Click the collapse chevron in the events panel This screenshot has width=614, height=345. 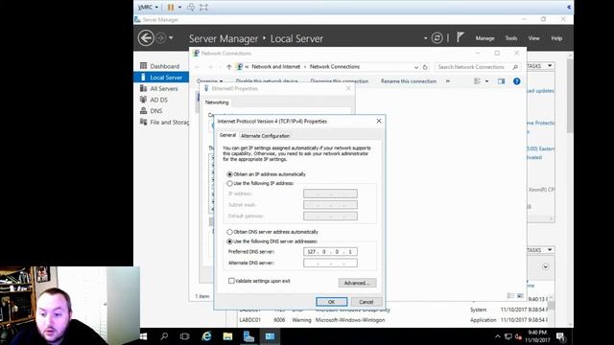[546, 266]
